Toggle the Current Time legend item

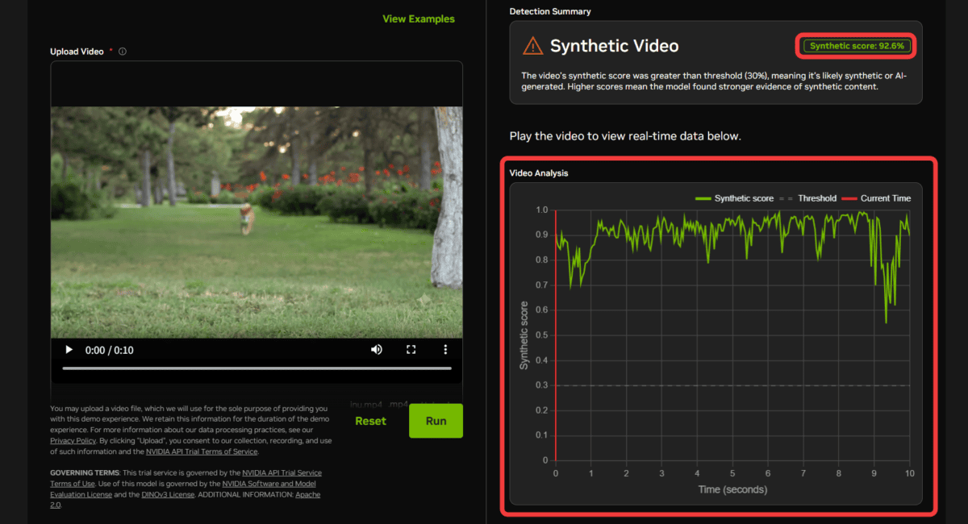(877, 198)
